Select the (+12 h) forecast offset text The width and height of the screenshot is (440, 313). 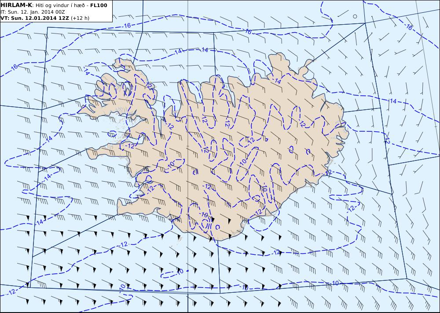click(80, 18)
